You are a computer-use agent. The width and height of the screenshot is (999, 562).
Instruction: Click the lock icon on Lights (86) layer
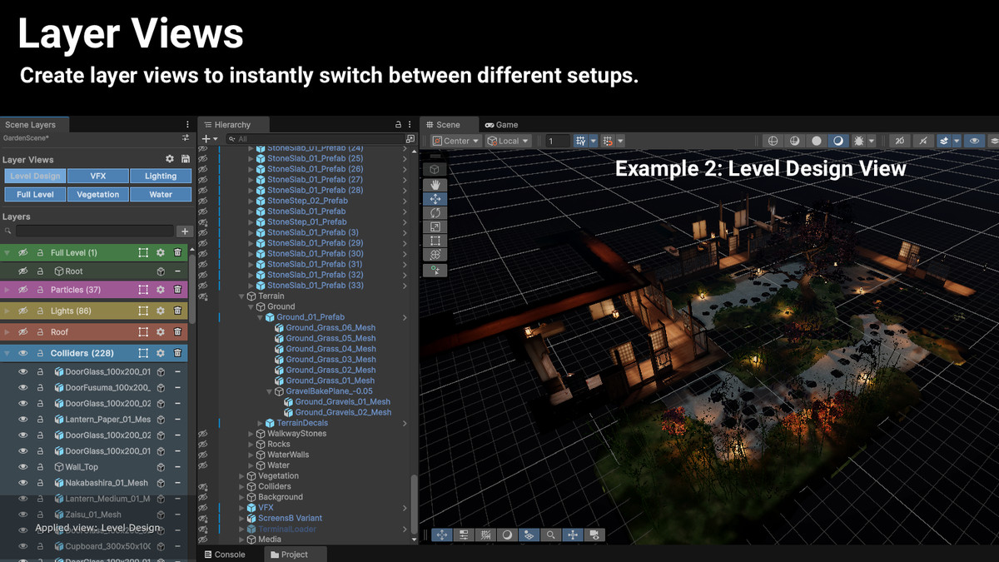pyautogui.click(x=40, y=311)
